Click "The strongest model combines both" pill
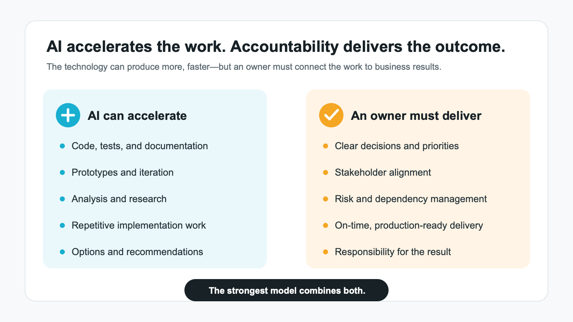 [x=286, y=290]
